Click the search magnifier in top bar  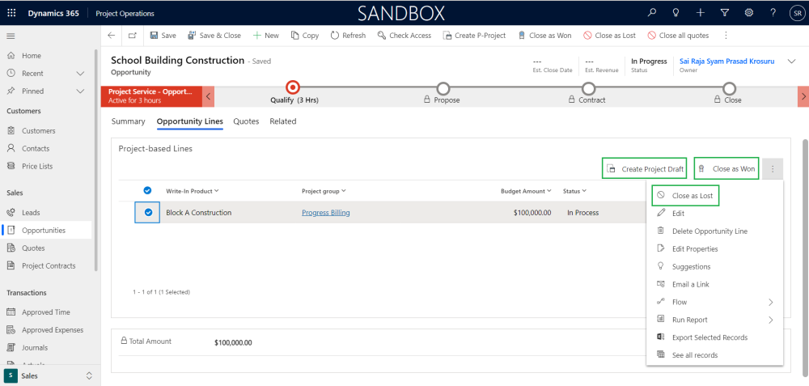pos(651,13)
